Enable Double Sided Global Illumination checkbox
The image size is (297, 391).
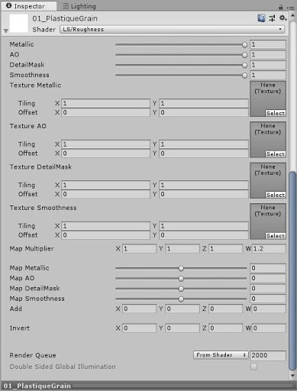253,367
